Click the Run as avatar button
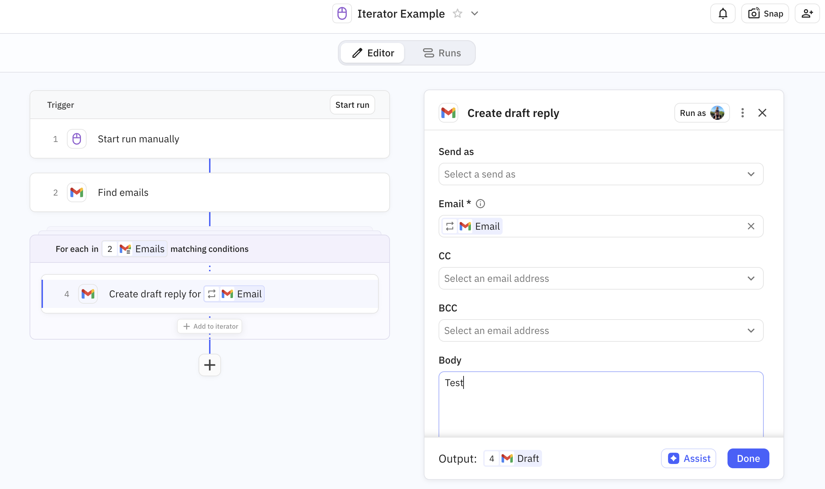Screen dimensions: 825x489 (701, 113)
